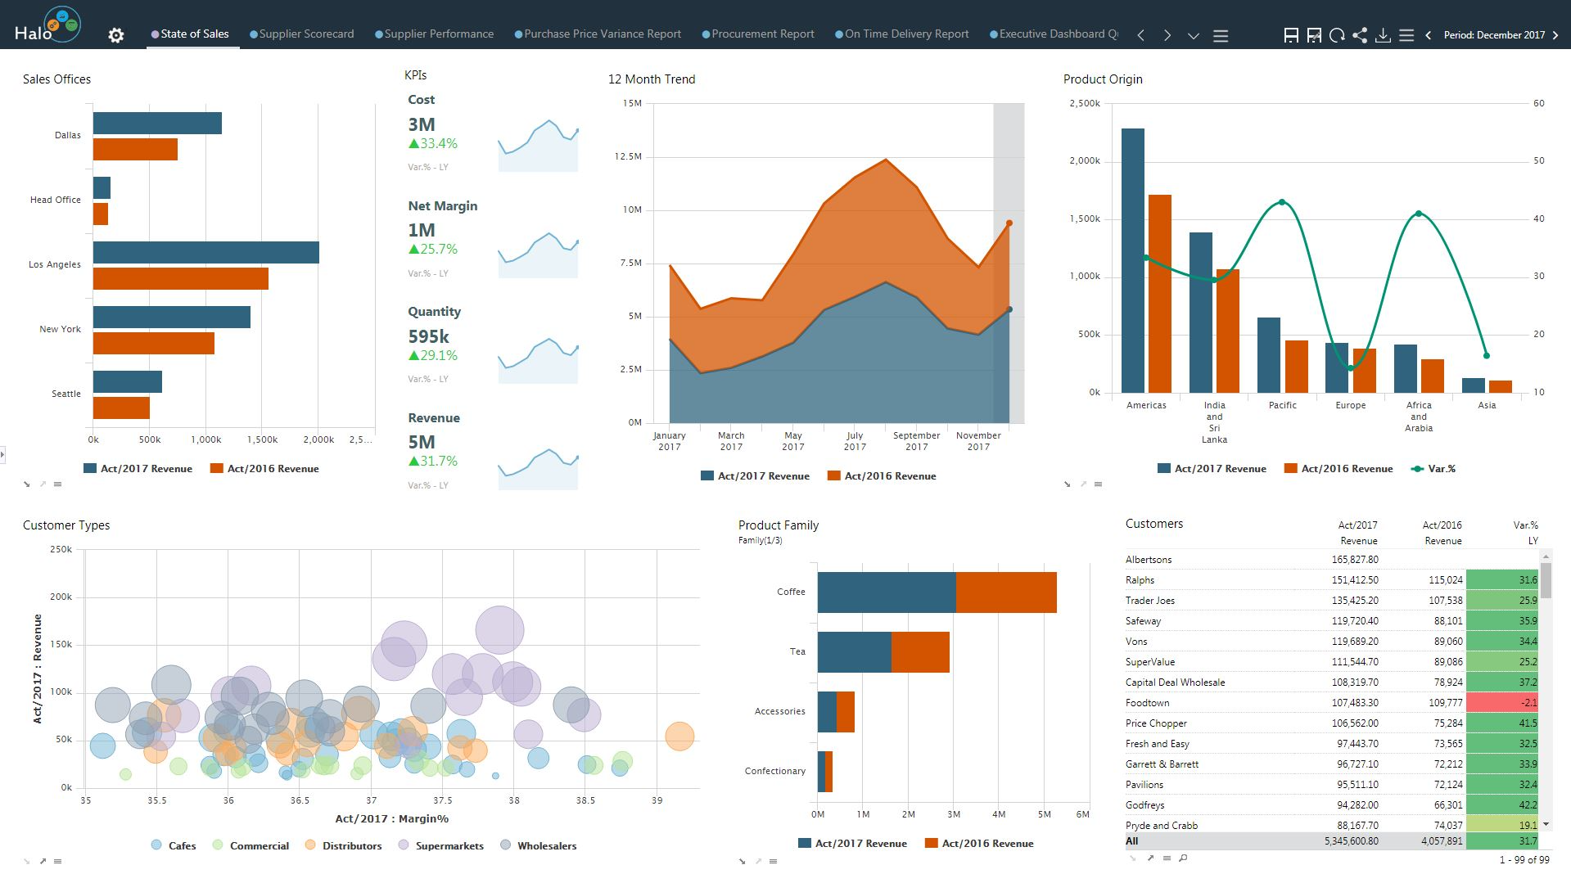This screenshot has height=883, width=1571.
Task: Click the save dashboard icon
Action: (1291, 35)
